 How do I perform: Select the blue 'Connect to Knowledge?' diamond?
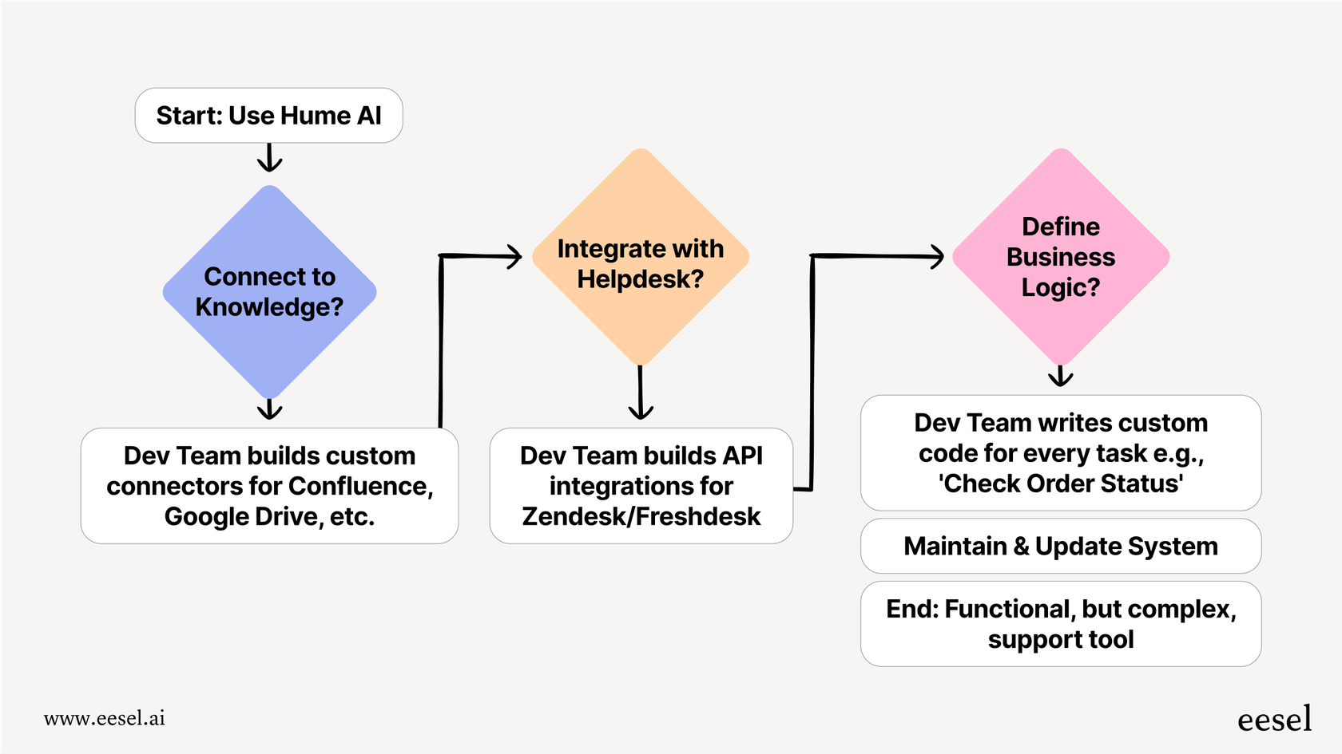pos(269,291)
